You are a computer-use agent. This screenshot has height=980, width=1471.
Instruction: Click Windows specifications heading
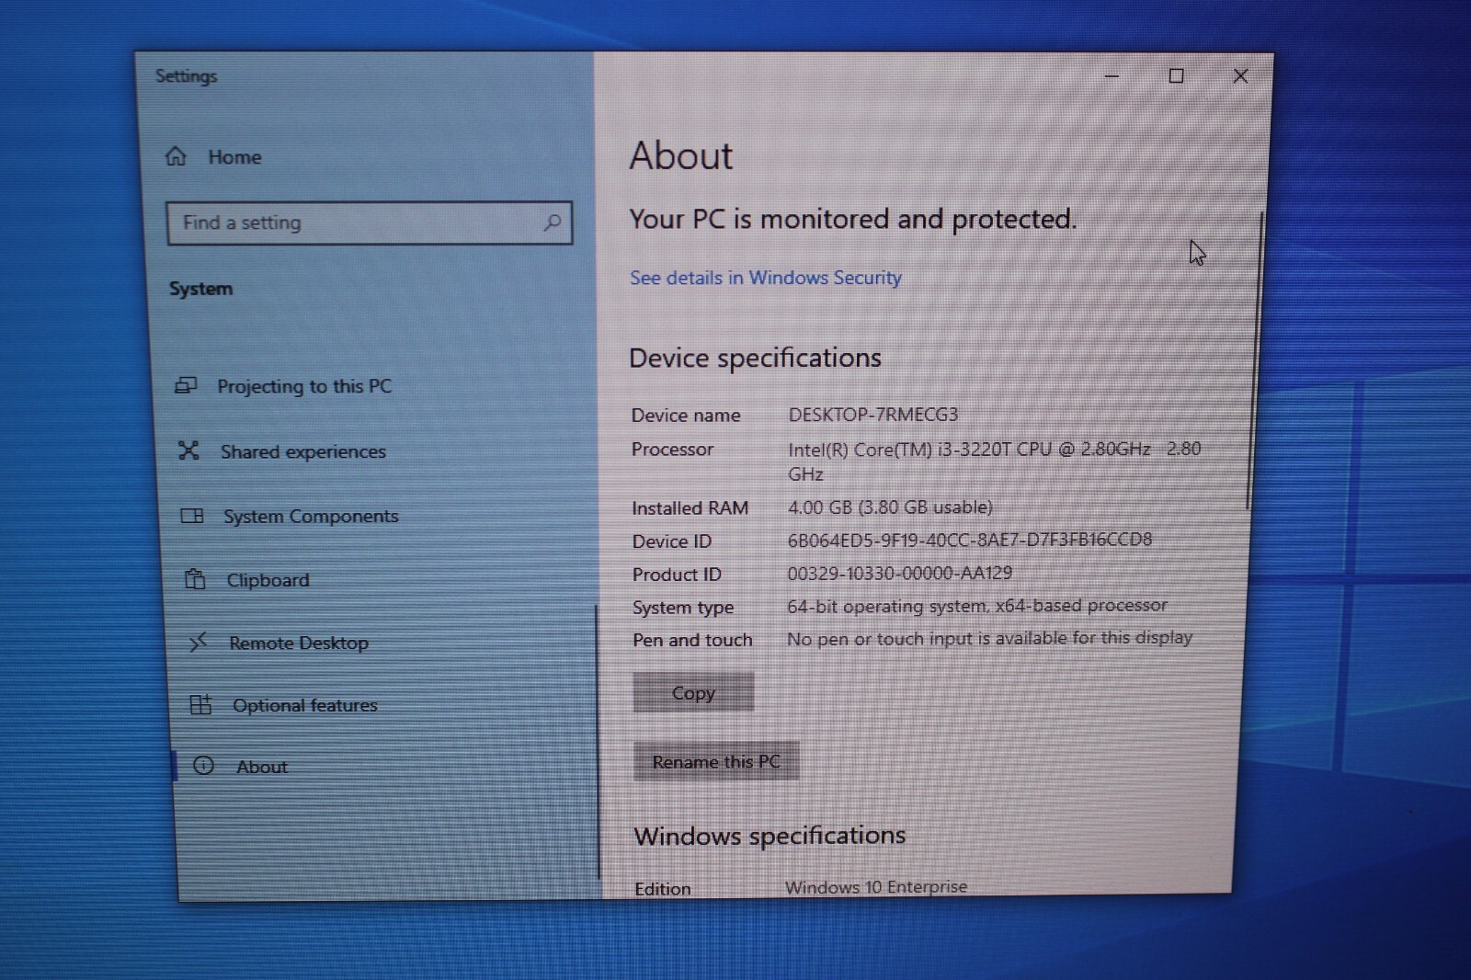770,836
